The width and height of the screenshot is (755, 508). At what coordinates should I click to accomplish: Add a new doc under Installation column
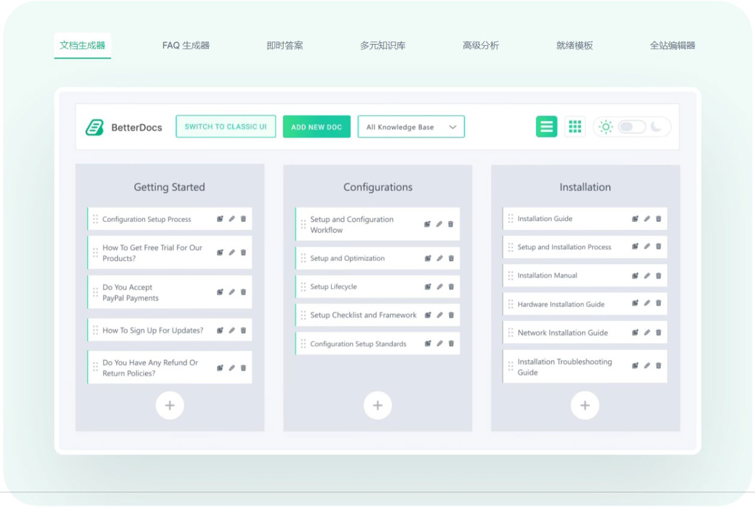point(585,406)
